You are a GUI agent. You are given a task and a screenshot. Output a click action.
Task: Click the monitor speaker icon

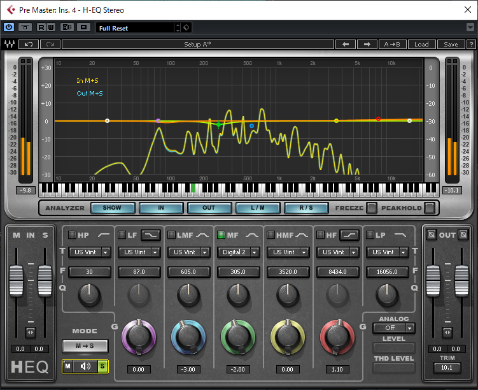click(x=85, y=366)
